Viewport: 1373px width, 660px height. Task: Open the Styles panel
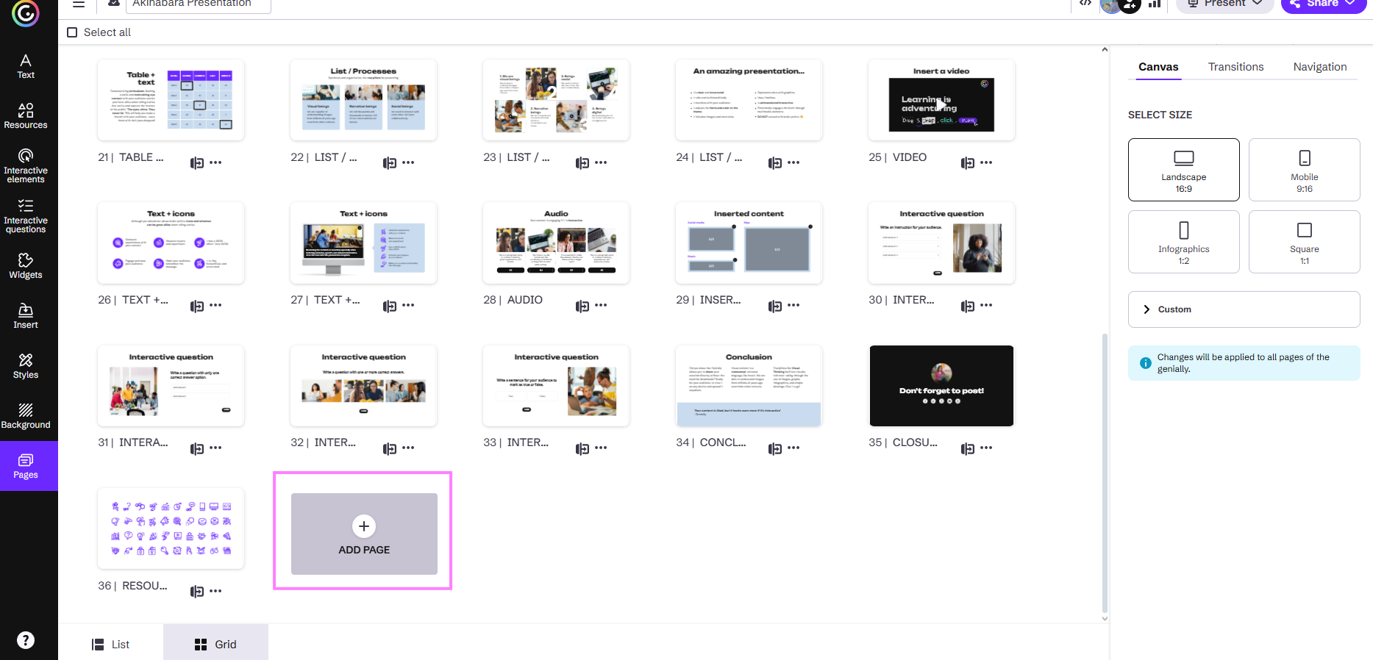[x=26, y=366]
